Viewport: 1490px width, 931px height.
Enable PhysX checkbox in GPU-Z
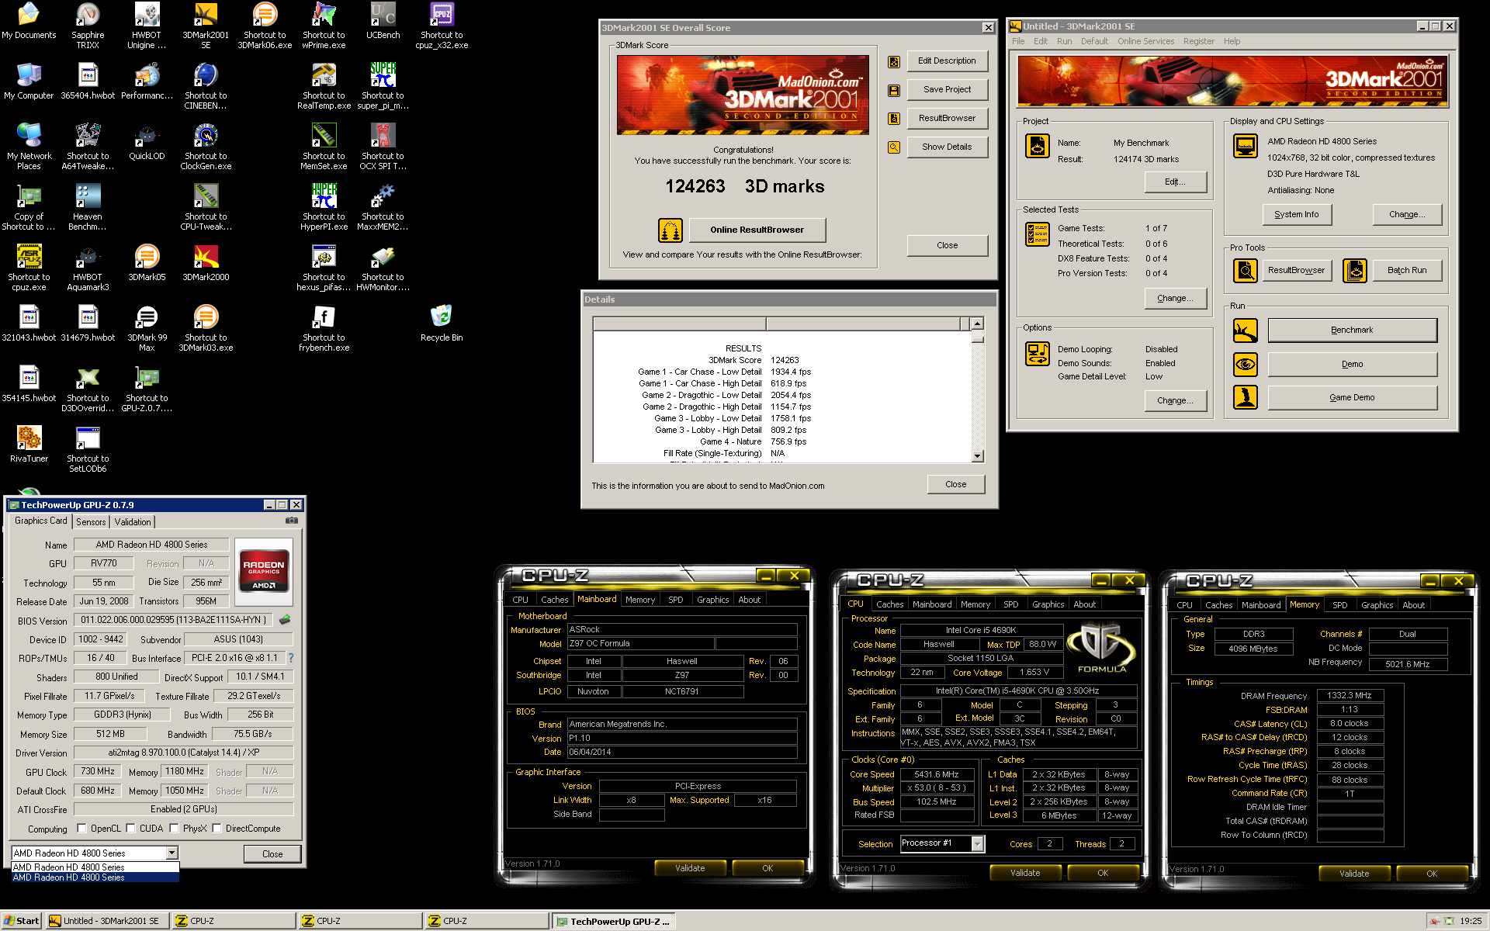pyautogui.click(x=174, y=829)
